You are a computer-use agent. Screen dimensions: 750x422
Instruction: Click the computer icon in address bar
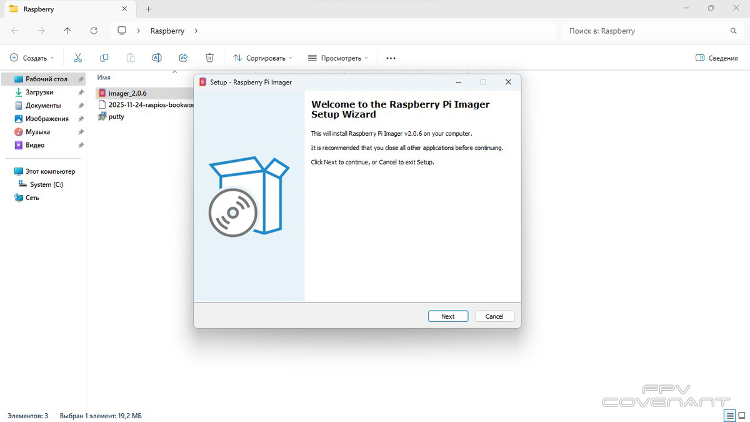click(x=122, y=31)
